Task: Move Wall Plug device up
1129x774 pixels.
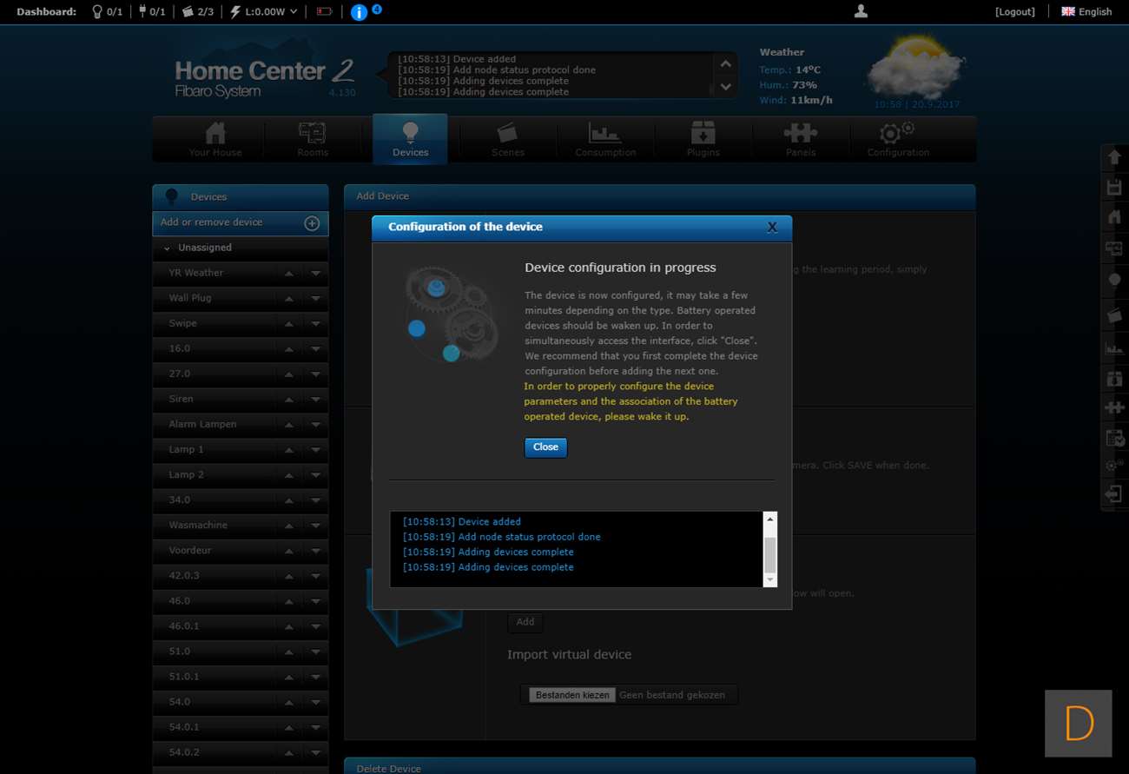Action: [288, 299]
